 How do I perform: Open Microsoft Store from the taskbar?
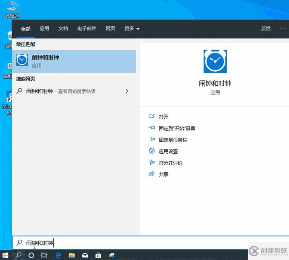tap(98, 255)
